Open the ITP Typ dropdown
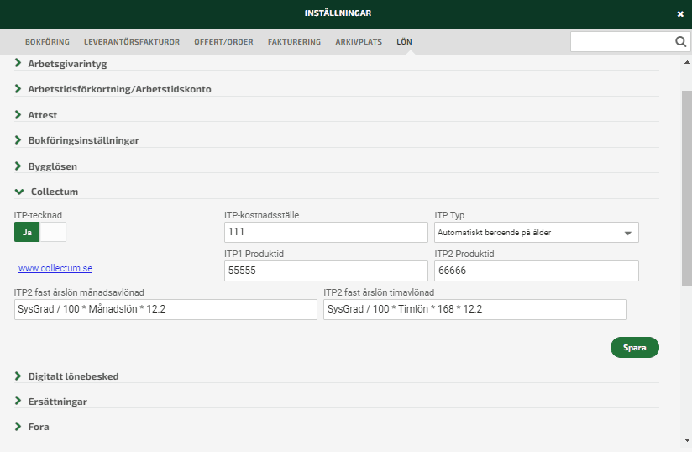 (x=536, y=233)
